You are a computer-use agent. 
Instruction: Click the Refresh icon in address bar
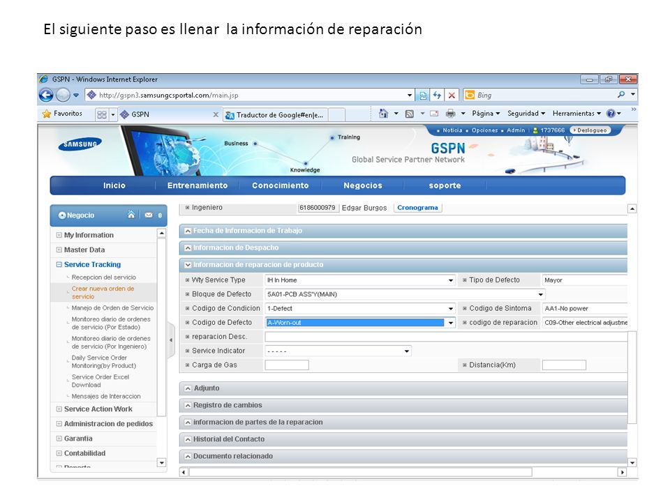(437, 96)
